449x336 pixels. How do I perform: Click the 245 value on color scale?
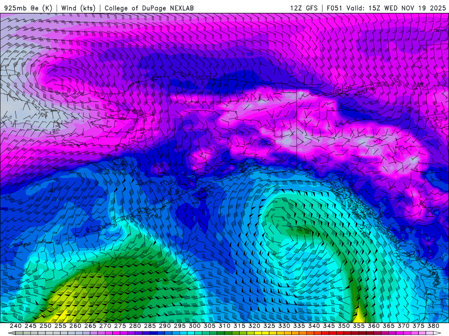tap(30, 326)
